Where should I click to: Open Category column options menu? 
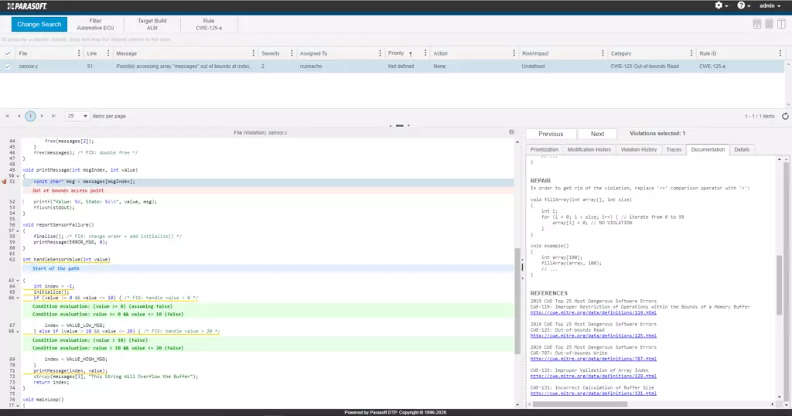pyautogui.click(x=691, y=53)
